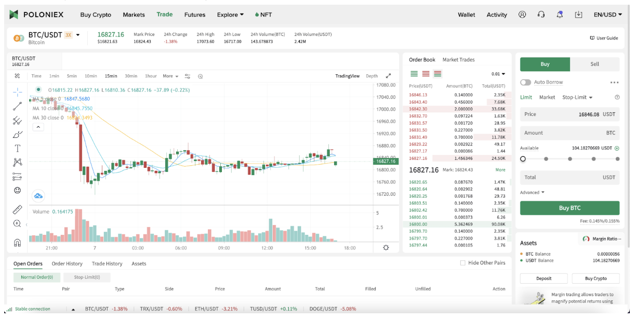Click bid price 16800.00 in order book
Viewport: 635px width, 320px height.
click(x=418, y=224)
